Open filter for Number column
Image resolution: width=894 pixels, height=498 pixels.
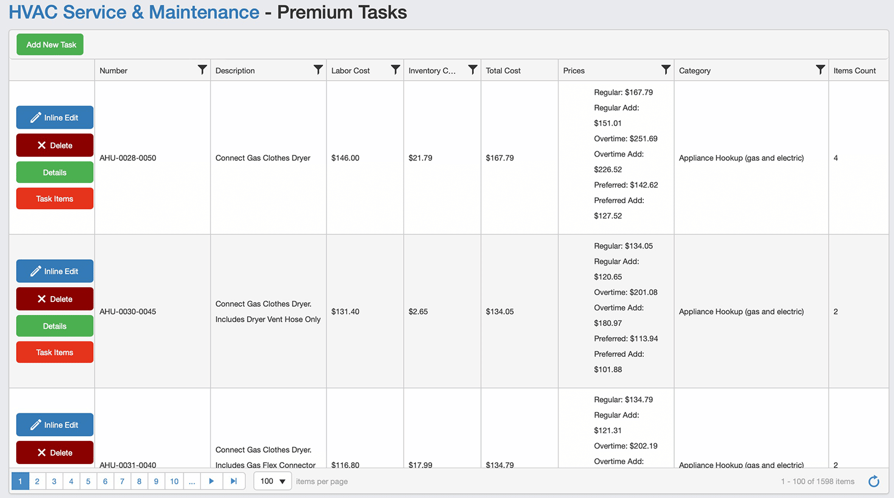(202, 70)
